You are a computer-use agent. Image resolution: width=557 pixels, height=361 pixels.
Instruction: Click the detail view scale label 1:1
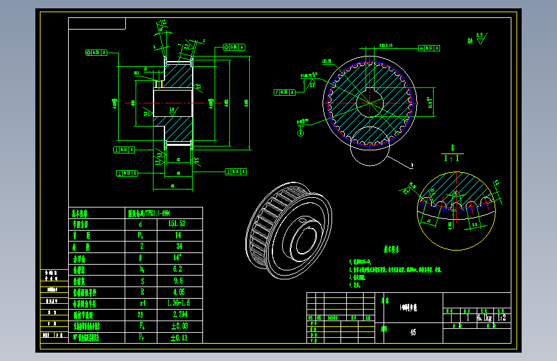tap(452, 159)
